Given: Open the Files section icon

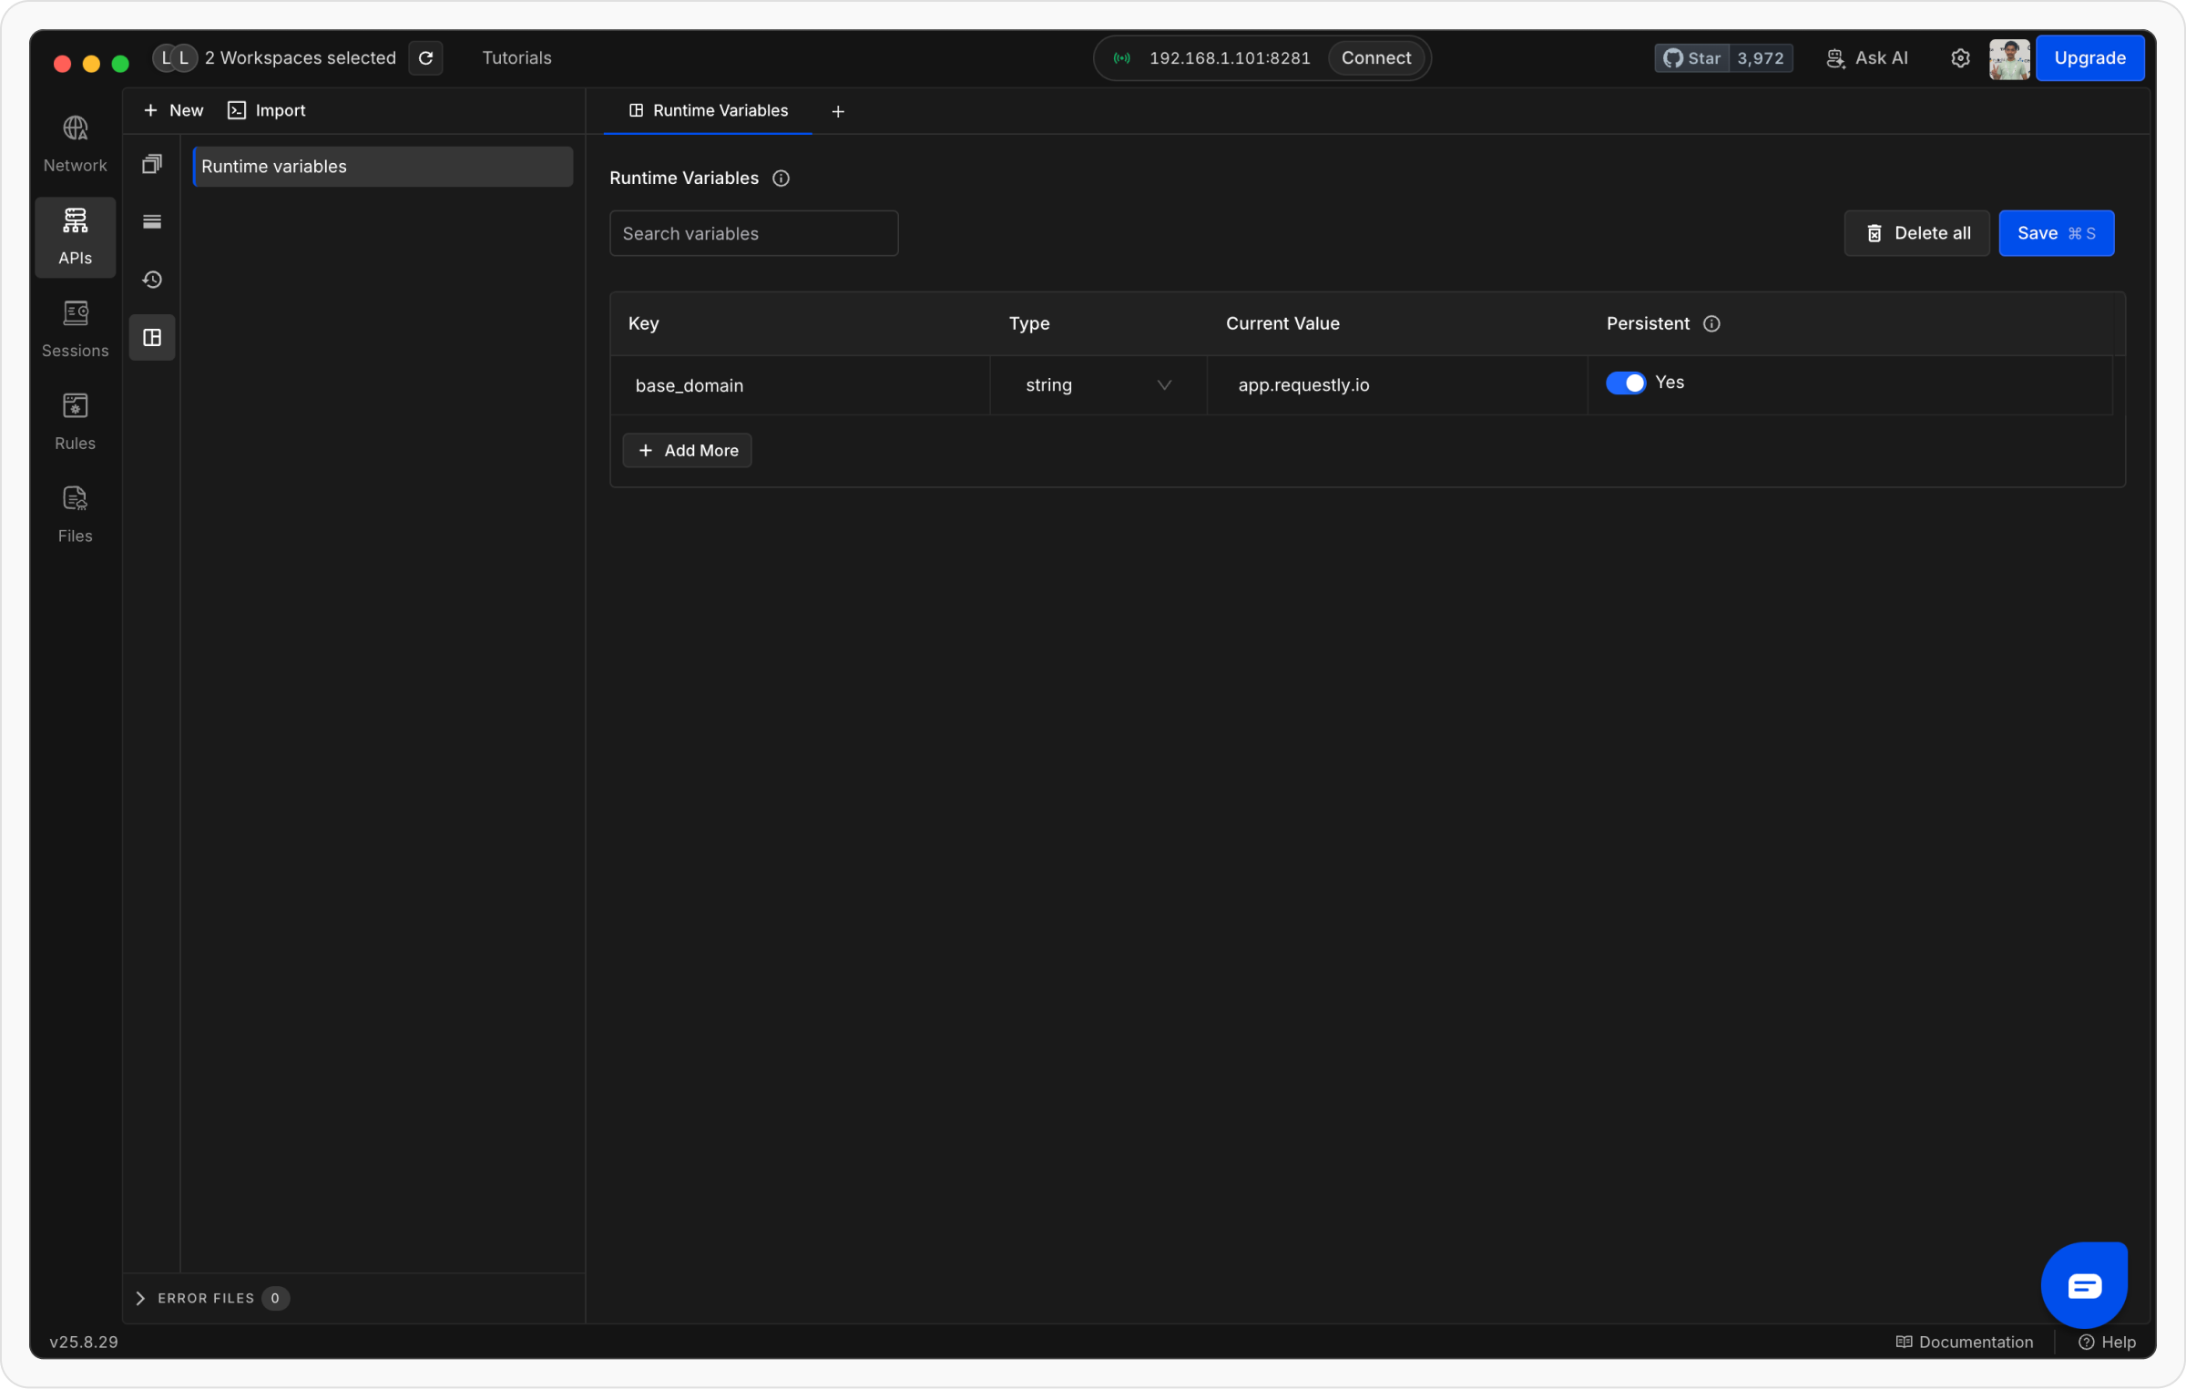Looking at the screenshot, I should (75, 514).
